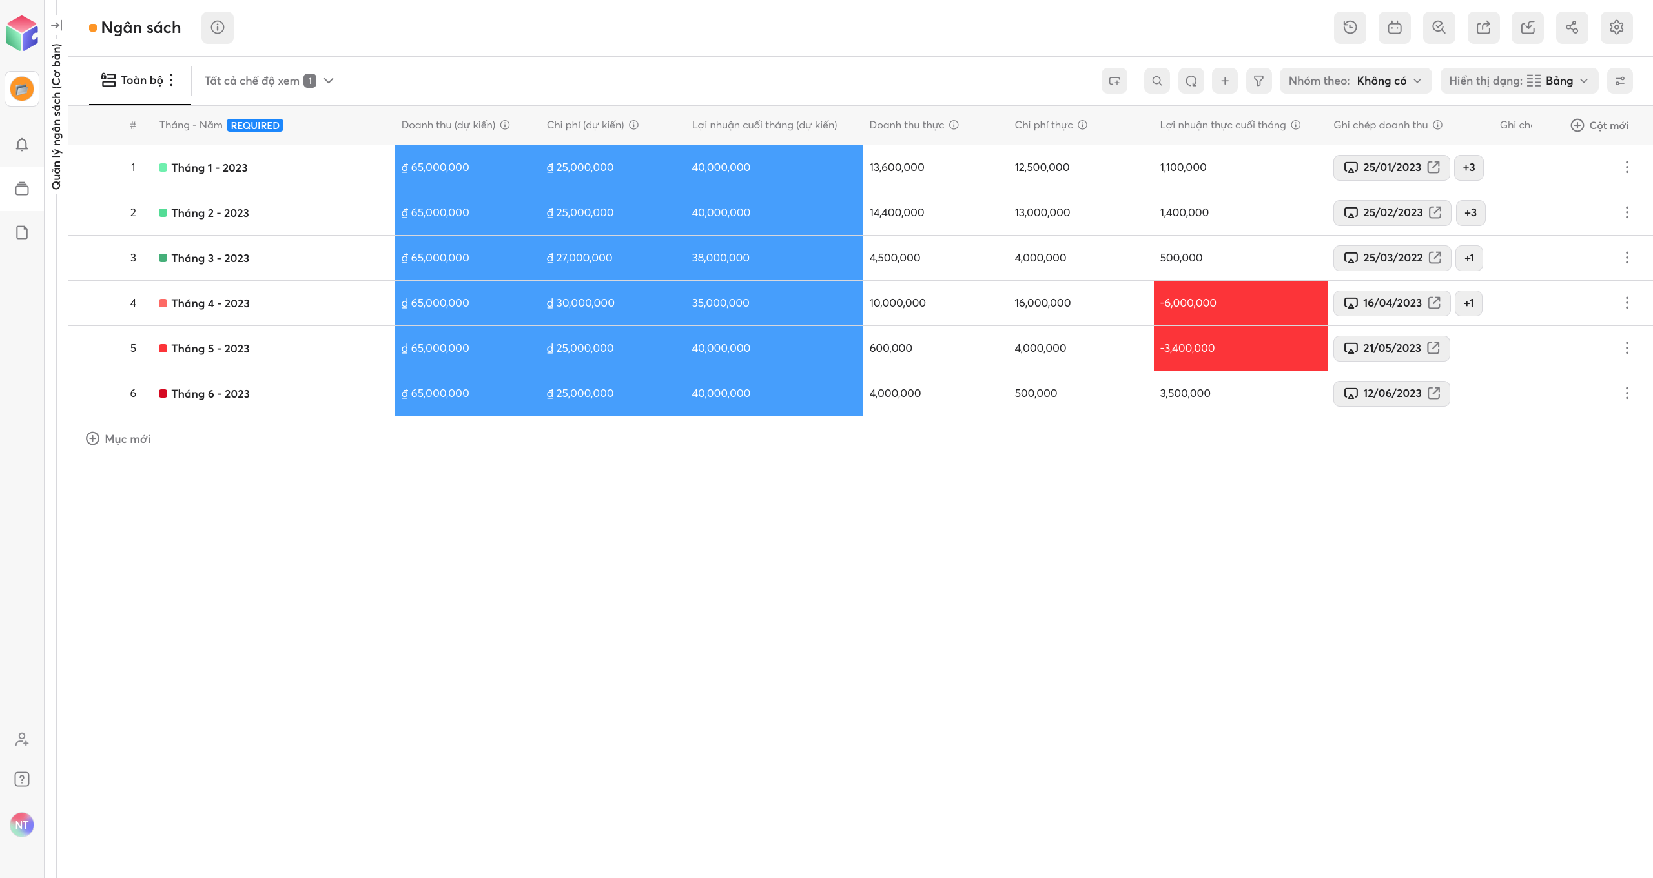Click the Ngân sách page title
Image resolution: width=1653 pixels, height=878 pixels.
click(x=141, y=27)
